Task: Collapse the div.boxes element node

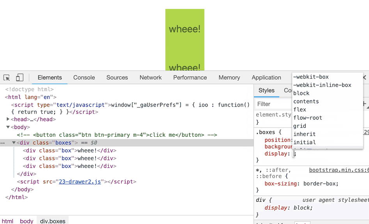Action: coord(14,143)
